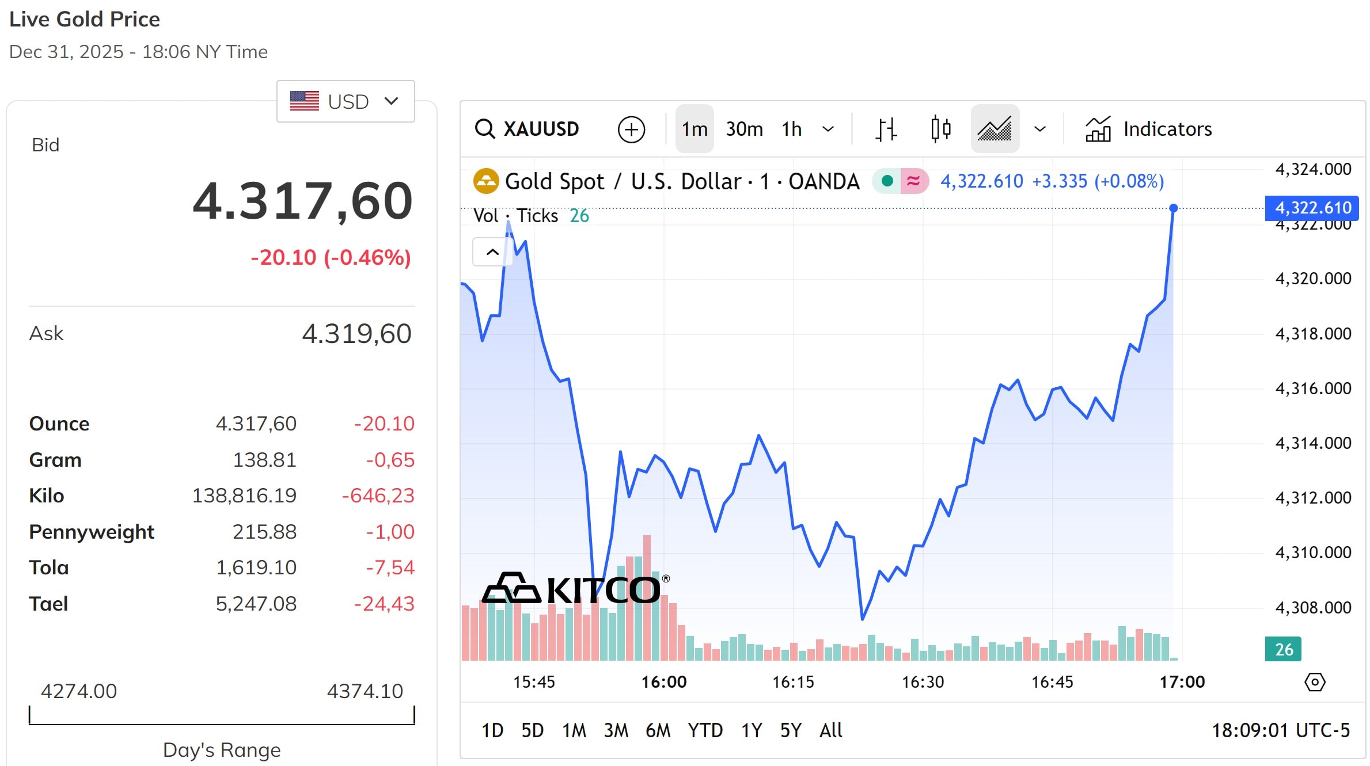Viewport: 1370px width, 766px height.
Task: Open chart settings via the gear icon
Action: pos(1315,682)
